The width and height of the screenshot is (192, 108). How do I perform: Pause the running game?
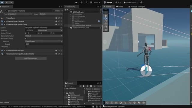pyautogui.click(x=7, y=2)
